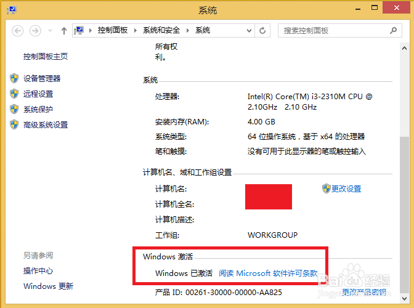Screen dimensions: 414x308
Task: Select the 没有可用于此显示器的笔或触控输入 text
Action: pyautogui.click(x=307, y=152)
